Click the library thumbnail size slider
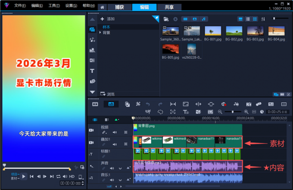Screen dimensions: 293x190 280,18
